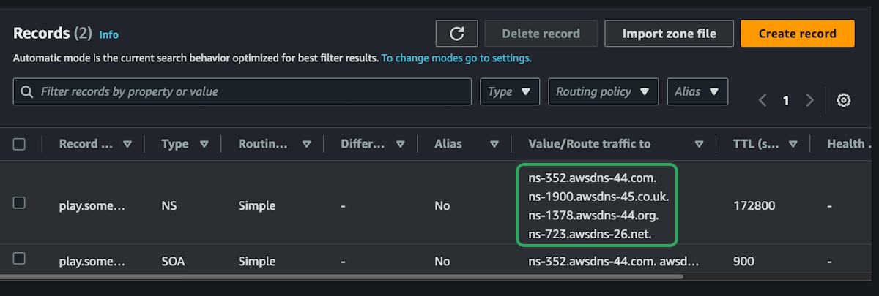Click ns-1900.awsdns-45.co.uk. value
879x296 pixels.
(598, 197)
